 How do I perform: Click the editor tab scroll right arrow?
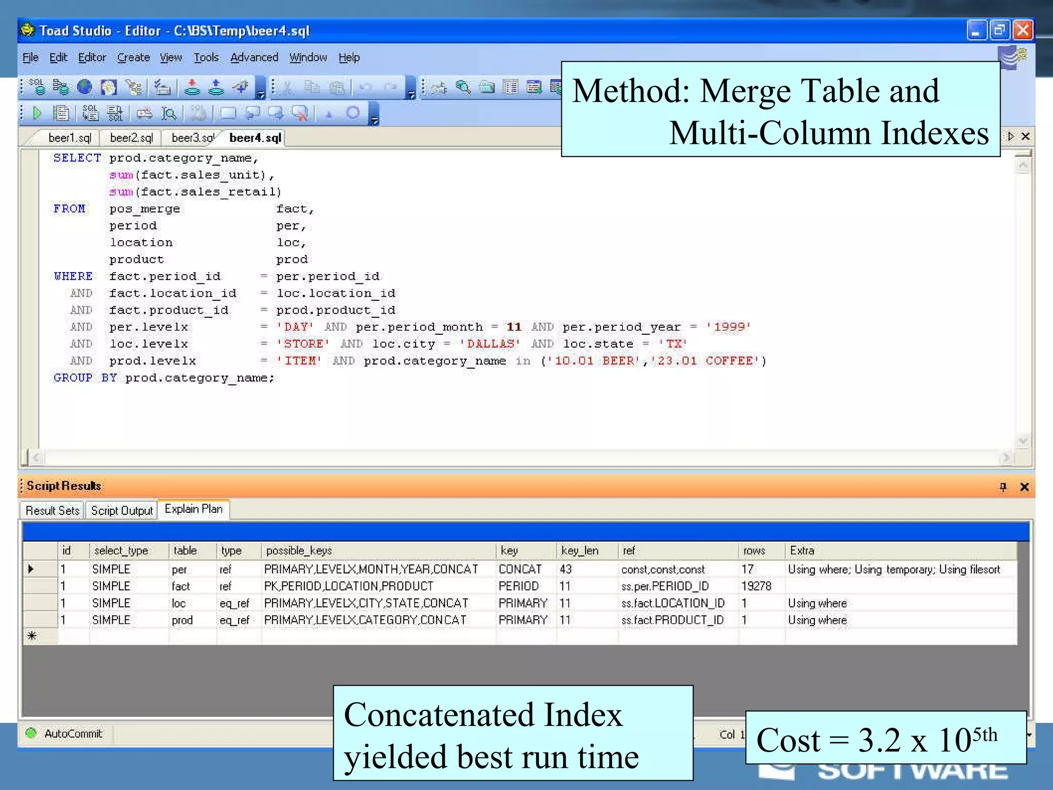pos(1011,136)
